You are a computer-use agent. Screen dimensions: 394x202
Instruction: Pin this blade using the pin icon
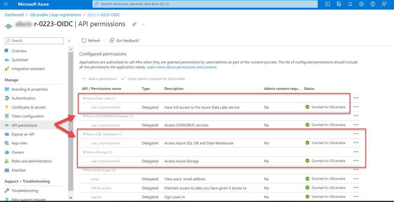click(x=134, y=24)
